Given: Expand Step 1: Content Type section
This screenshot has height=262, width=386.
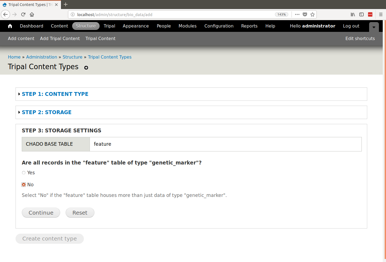Looking at the screenshot, I should click(x=55, y=94).
